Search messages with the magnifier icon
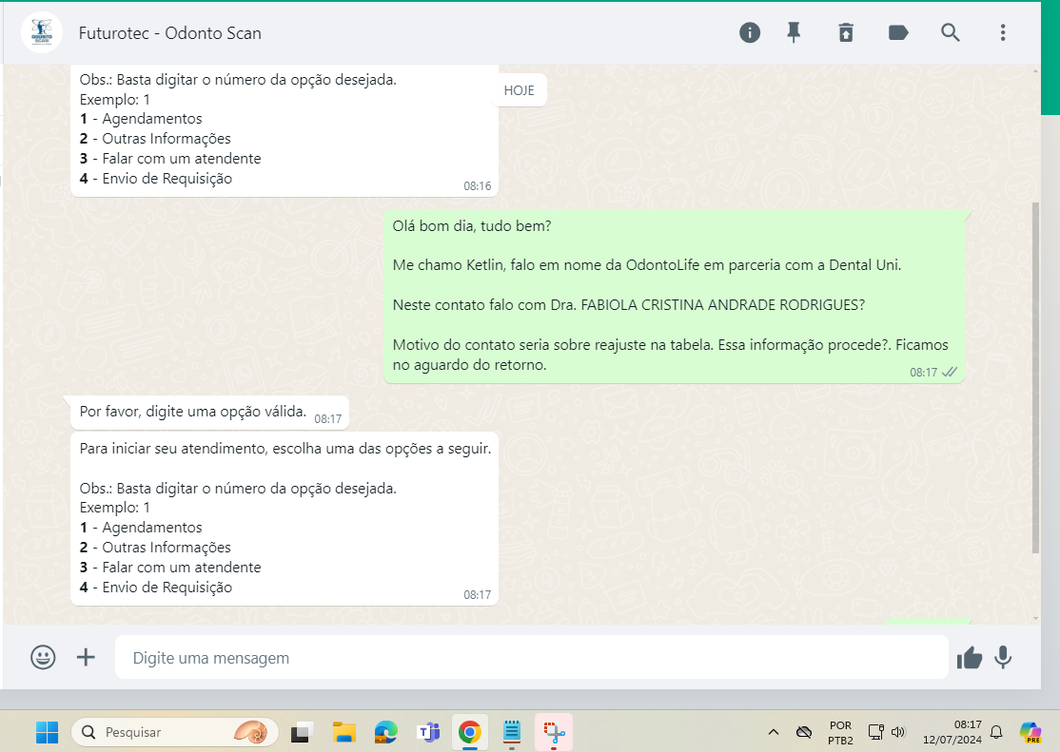Image resolution: width=1060 pixels, height=752 pixels. pyautogui.click(x=950, y=32)
